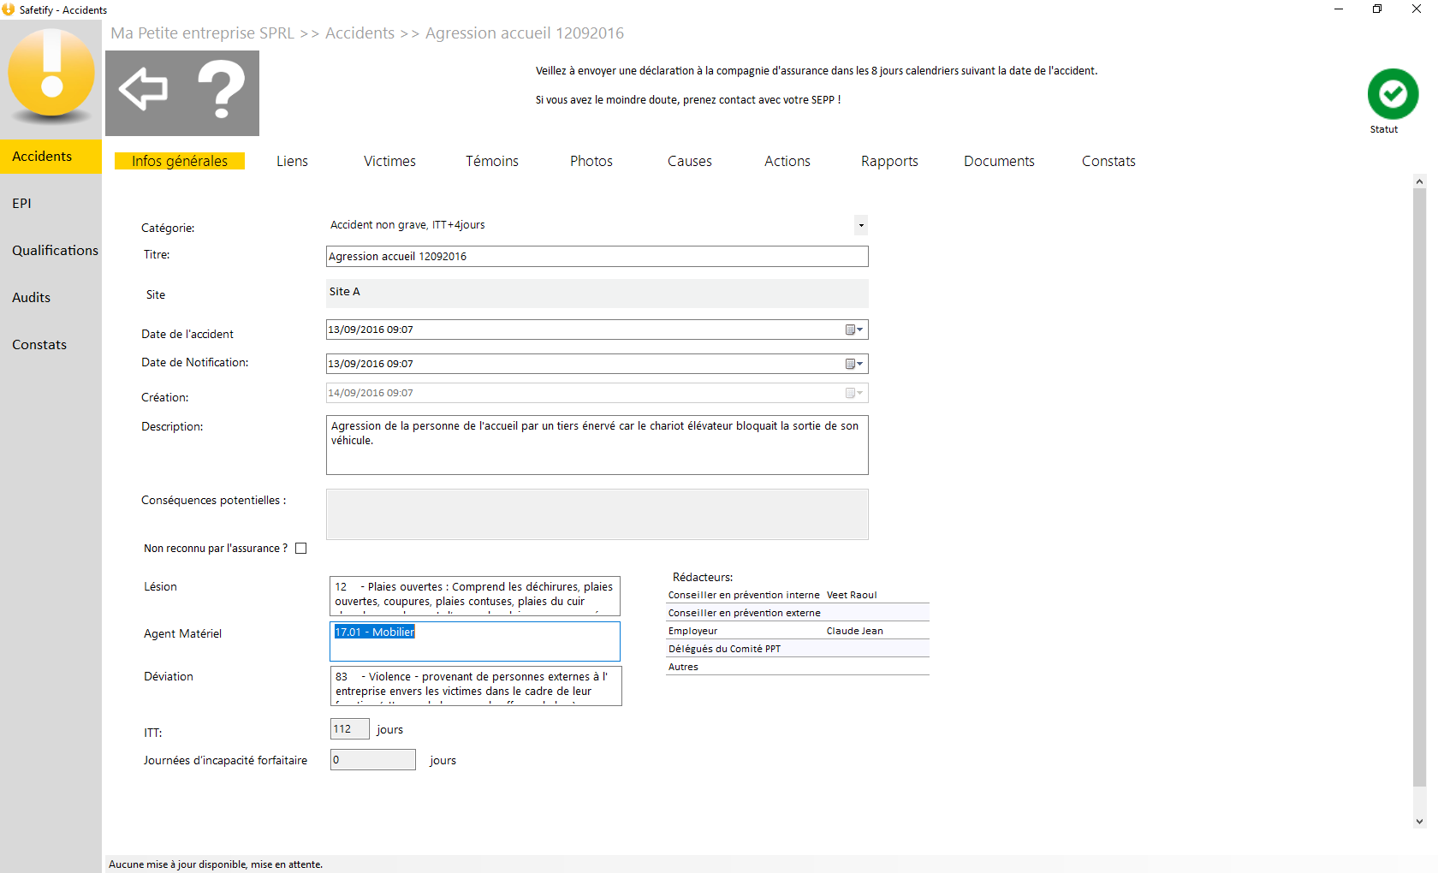Click the Lésion field
This screenshot has width=1438, height=873.
click(x=475, y=596)
